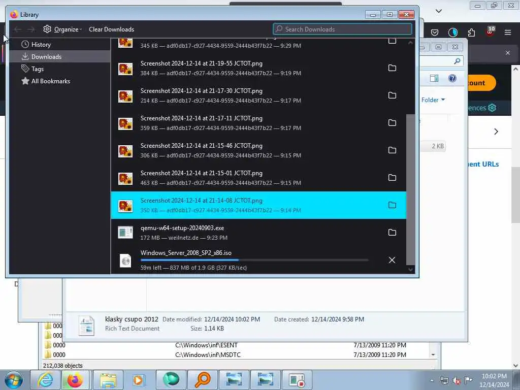The height and width of the screenshot is (390, 520).
Task: Click downloads list vertical scrollbar thumb
Action: pyautogui.click(x=410, y=190)
